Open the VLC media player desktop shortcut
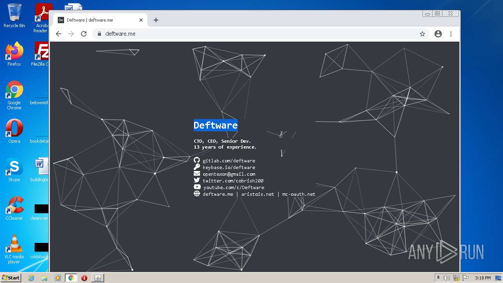This screenshot has height=283, width=503. (14, 249)
